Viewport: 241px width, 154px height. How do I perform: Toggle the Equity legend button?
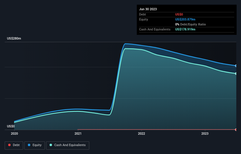(35, 145)
